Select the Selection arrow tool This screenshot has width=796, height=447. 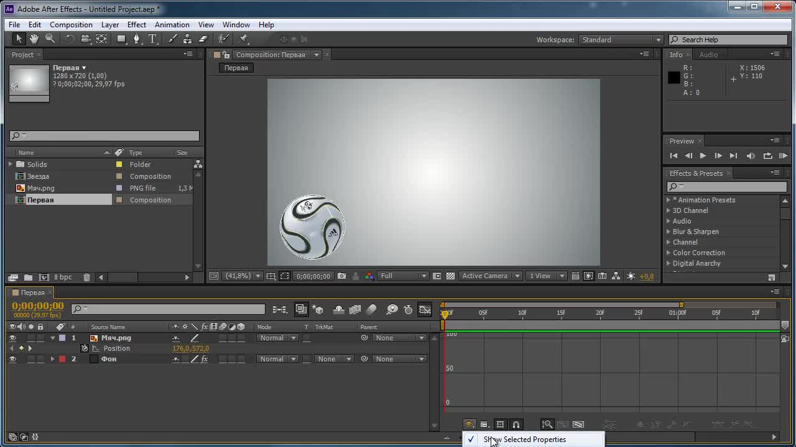click(19, 39)
